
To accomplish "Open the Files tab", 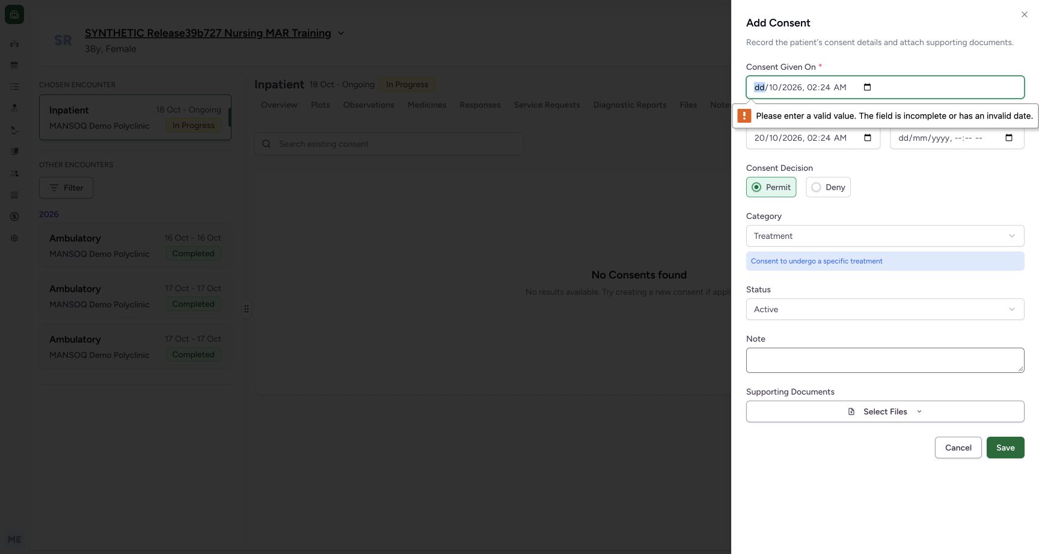I will 688,105.
